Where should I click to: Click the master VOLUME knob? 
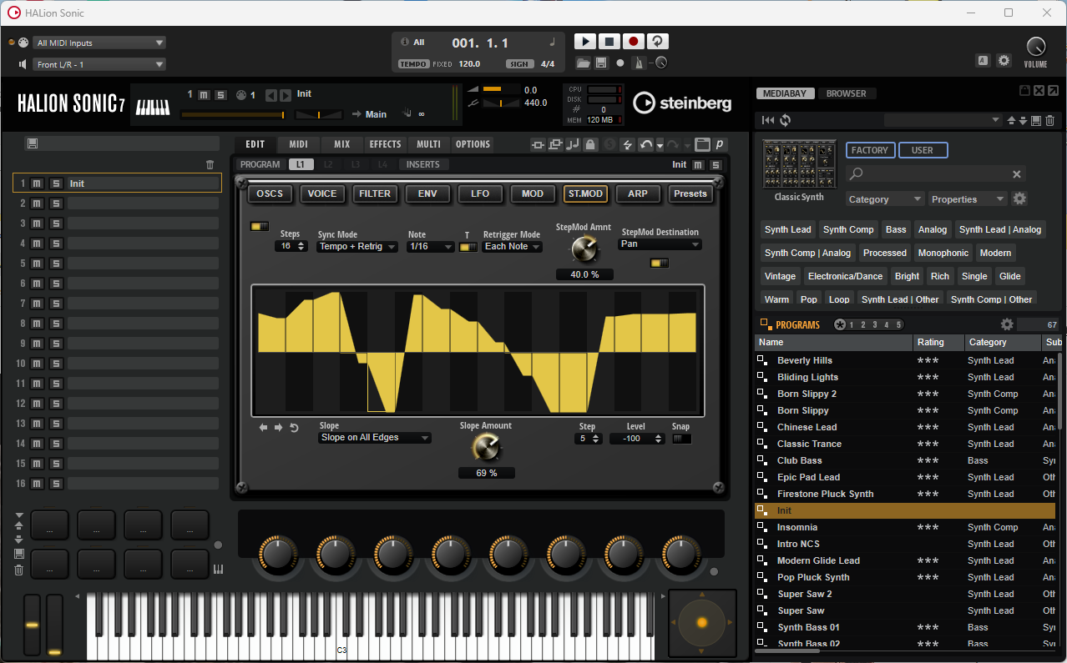point(1035,47)
